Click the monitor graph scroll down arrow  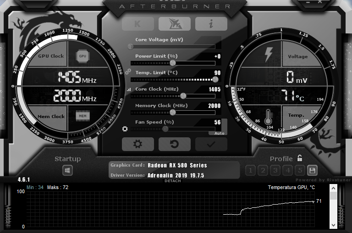[333, 225]
